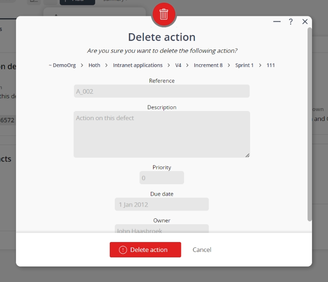Click the Reference label
Viewport: 328px width, 282px height.
pos(162,81)
